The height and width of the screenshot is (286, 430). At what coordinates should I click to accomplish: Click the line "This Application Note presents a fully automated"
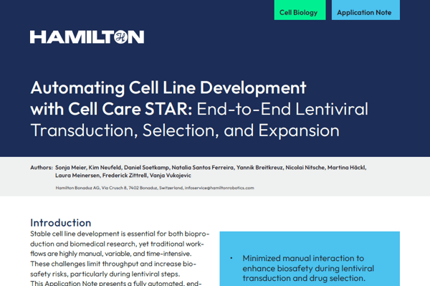pyautogui.click(x=116, y=283)
